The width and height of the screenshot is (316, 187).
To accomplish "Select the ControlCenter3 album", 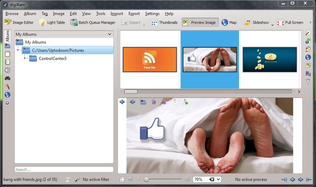I will pyautogui.click(x=52, y=58).
